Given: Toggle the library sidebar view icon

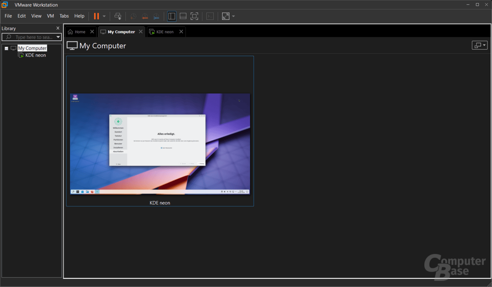Looking at the screenshot, I should pyautogui.click(x=172, y=16).
